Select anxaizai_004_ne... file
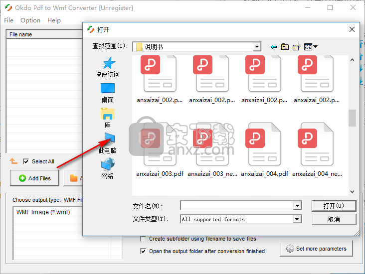Image resolution: width=365 pixels, height=274 pixels. (317, 150)
